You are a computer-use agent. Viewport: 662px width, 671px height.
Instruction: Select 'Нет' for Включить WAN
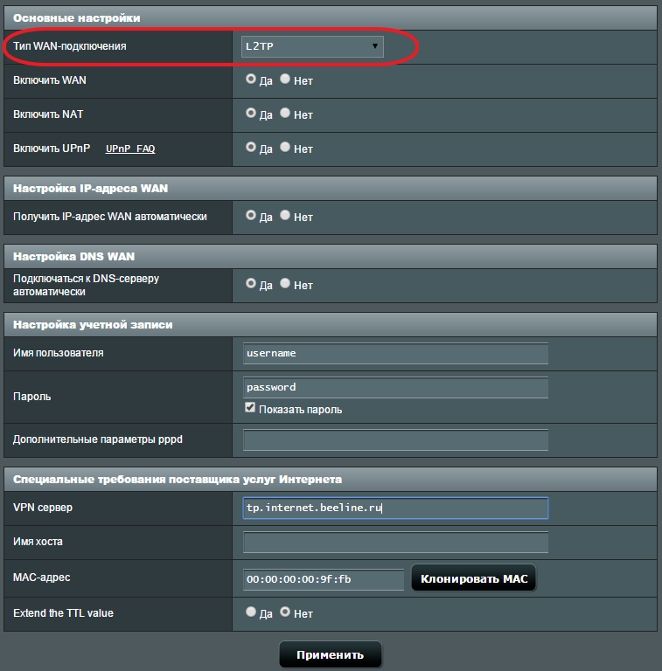285,79
